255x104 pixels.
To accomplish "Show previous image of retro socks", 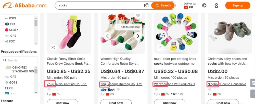I will click(107, 36).
